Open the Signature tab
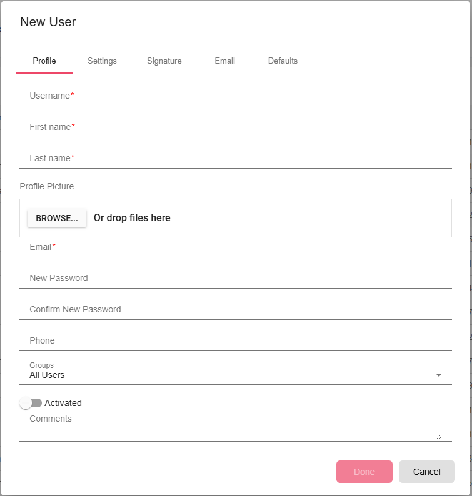 [164, 61]
